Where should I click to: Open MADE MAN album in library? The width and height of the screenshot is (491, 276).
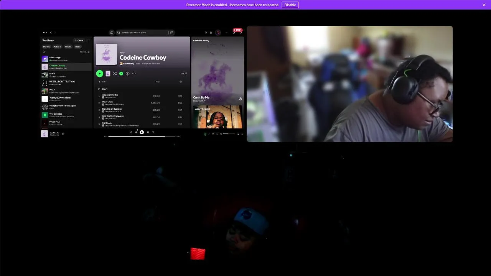point(66,123)
